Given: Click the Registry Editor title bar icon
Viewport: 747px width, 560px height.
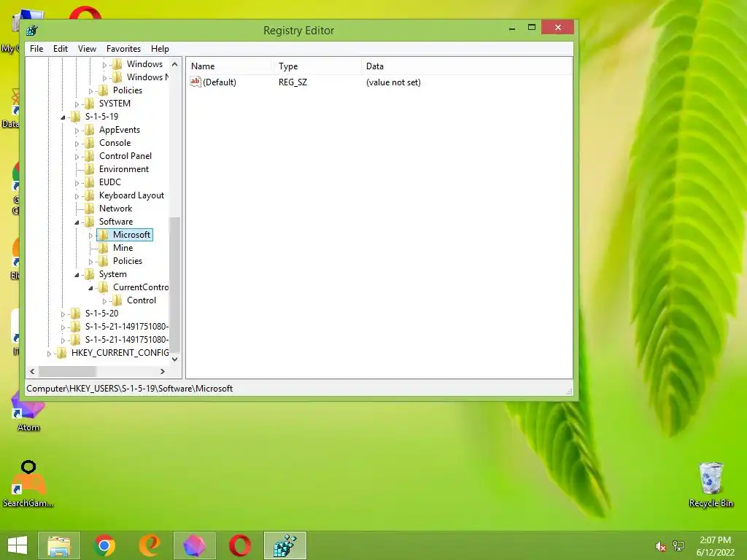Looking at the screenshot, I should (x=32, y=31).
